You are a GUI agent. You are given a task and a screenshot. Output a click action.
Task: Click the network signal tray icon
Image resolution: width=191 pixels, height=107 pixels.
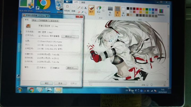coord(152,91)
